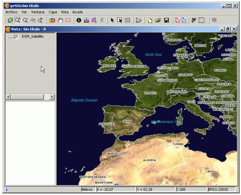Open the Ver menu

[x=24, y=12]
